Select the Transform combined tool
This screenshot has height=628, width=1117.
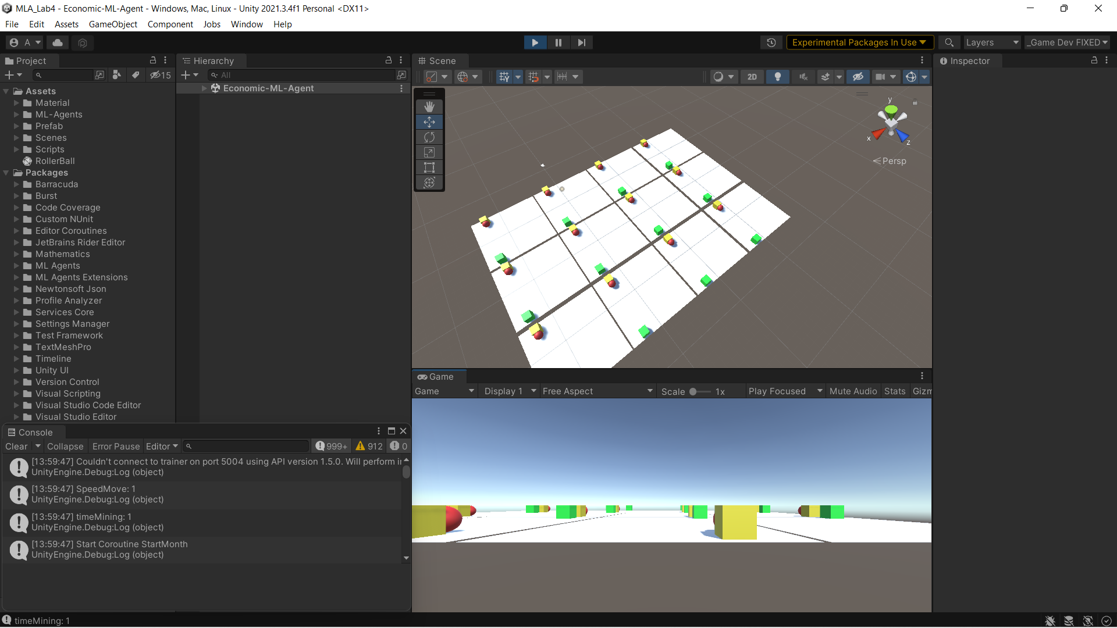(429, 183)
